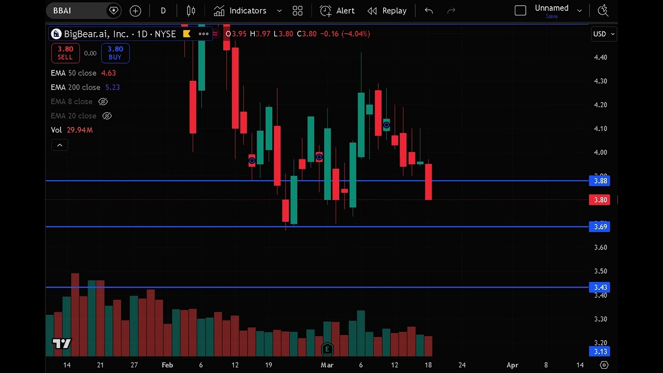Screen dimensions: 663x373
Task: Click the event marker below the mid-February candle
Action: [x=252, y=161]
